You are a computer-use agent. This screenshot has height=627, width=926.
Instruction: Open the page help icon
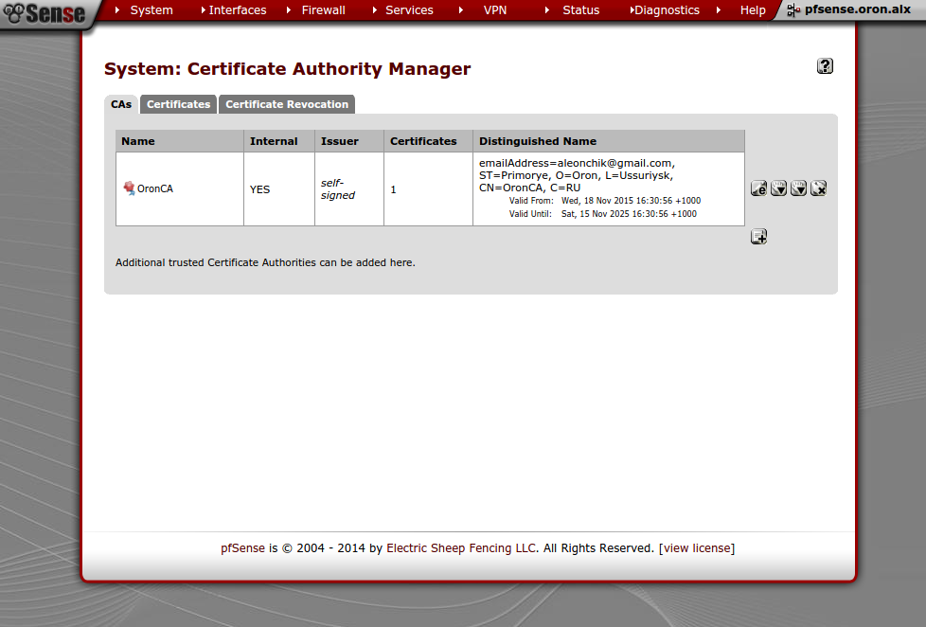825,65
